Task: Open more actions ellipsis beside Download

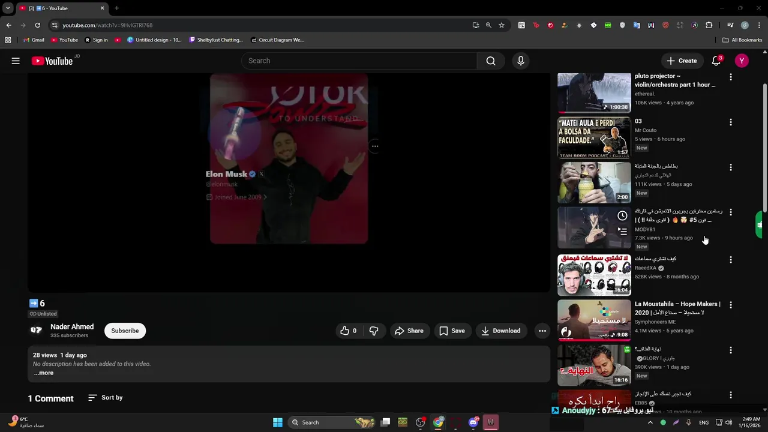Action: coord(542,331)
